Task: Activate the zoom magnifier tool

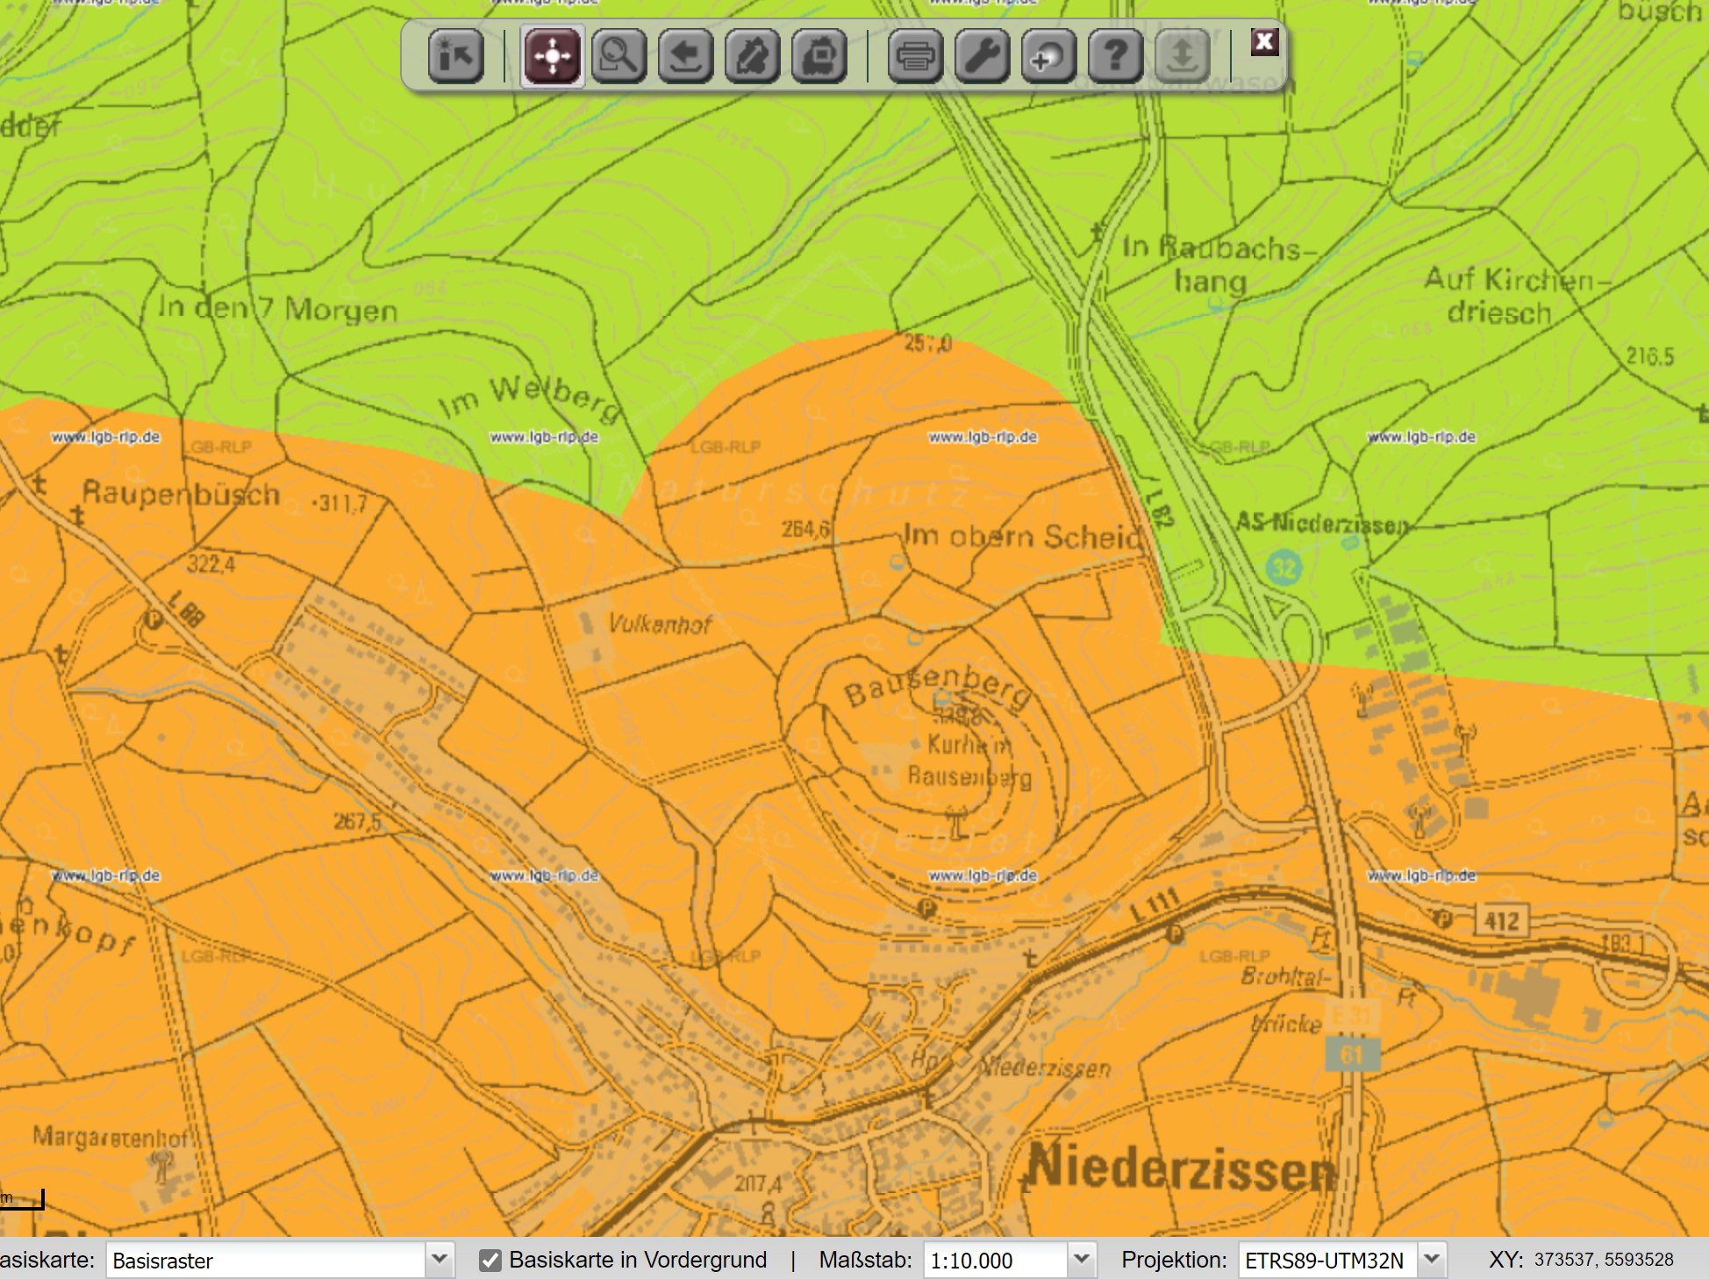Action: tap(619, 57)
